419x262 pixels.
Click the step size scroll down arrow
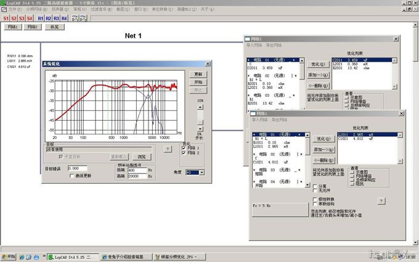[x=200, y=128]
